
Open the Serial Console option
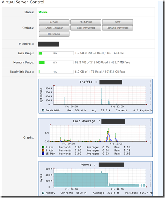pyautogui.click(x=54, y=28)
